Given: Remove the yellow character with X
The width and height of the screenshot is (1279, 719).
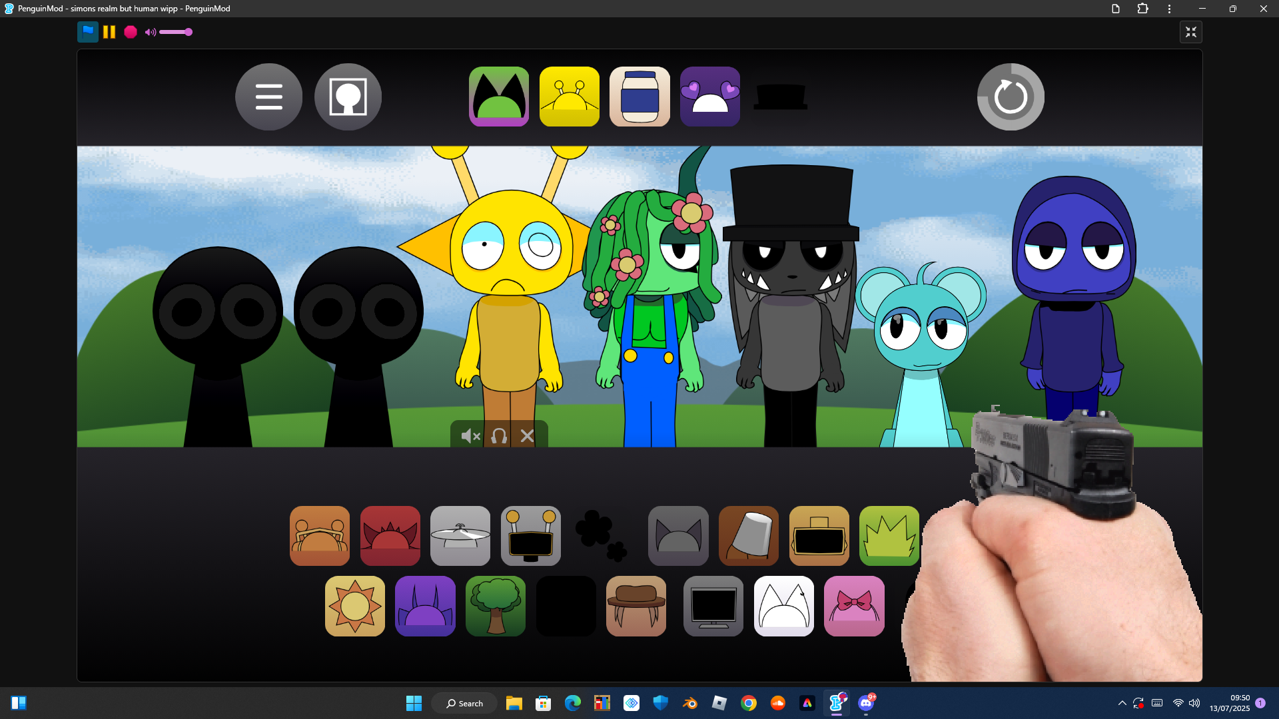Looking at the screenshot, I should [x=527, y=436].
